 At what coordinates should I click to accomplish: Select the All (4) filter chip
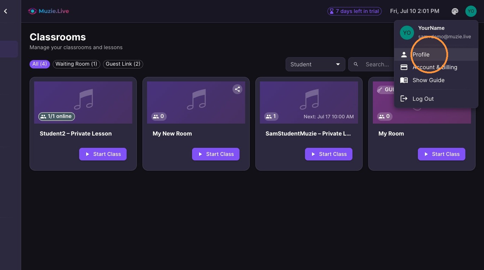tap(40, 64)
